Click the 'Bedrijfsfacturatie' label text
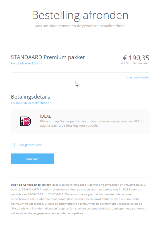Viewport: 160px width, 226px height. 30,145
